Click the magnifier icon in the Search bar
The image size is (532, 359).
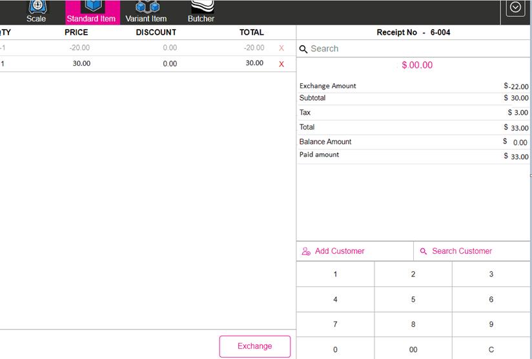pyautogui.click(x=303, y=49)
